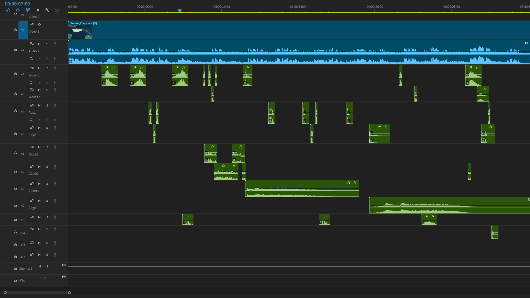Viewport: 530px width, 298px height.
Task: Toggle sync lock on Pop1 track
Action: click(32, 105)
